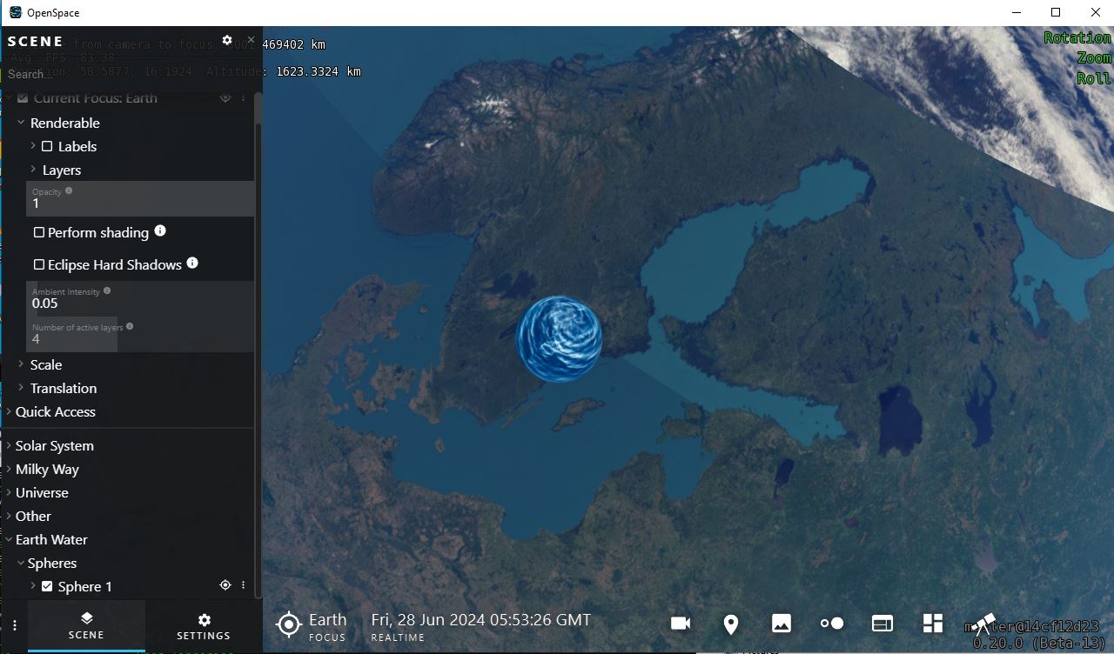Expand the Labels property group
Viewport: 1114px width, 654px height.
pos(33,146)
